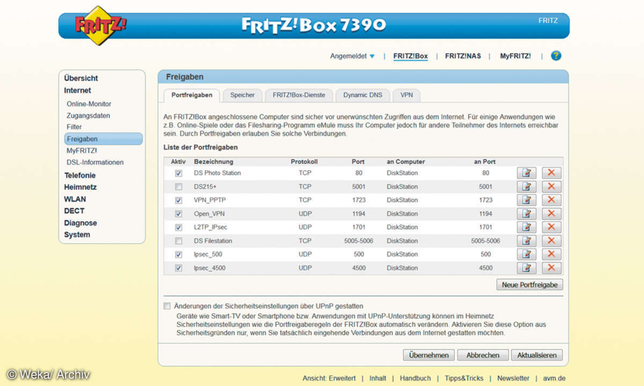This screenshot has height=386, width=644.
Task: Allow security setting changes via UPnP
Action: (167, 306)
